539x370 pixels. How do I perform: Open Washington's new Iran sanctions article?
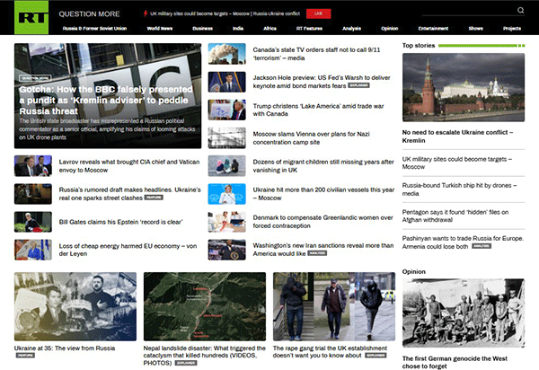pos(323,250)
